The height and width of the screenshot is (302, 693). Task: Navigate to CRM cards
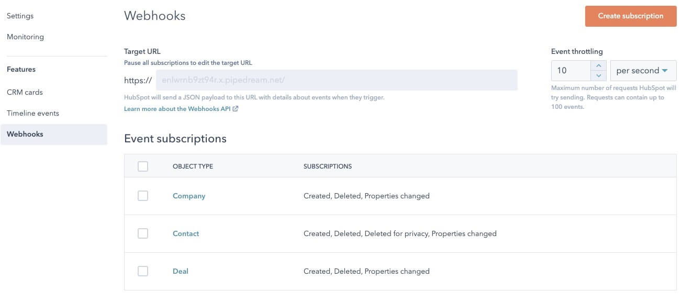click(x=24, y=92)
